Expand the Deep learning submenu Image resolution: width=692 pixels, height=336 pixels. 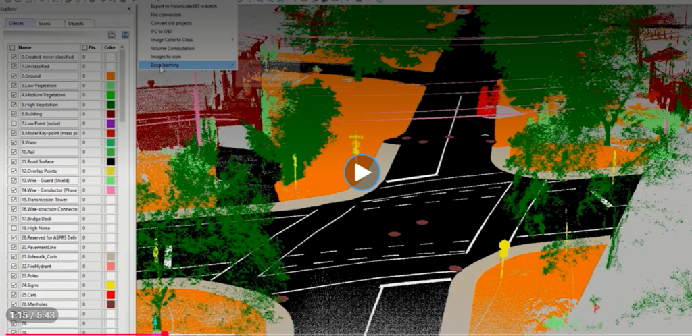coord(187,65)
